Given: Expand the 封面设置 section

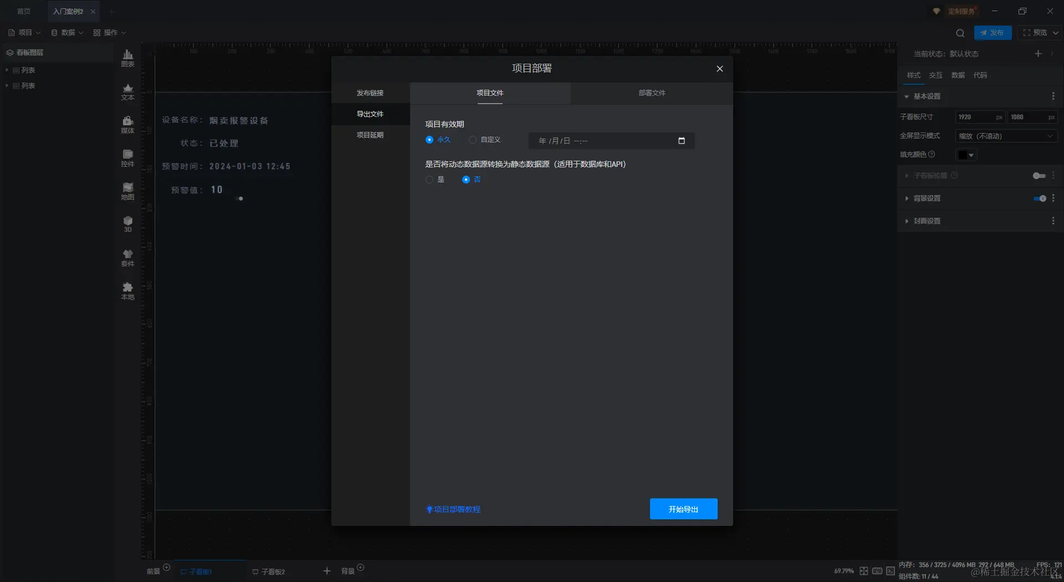Looking at the screenshot, I should tap(907, 221).
